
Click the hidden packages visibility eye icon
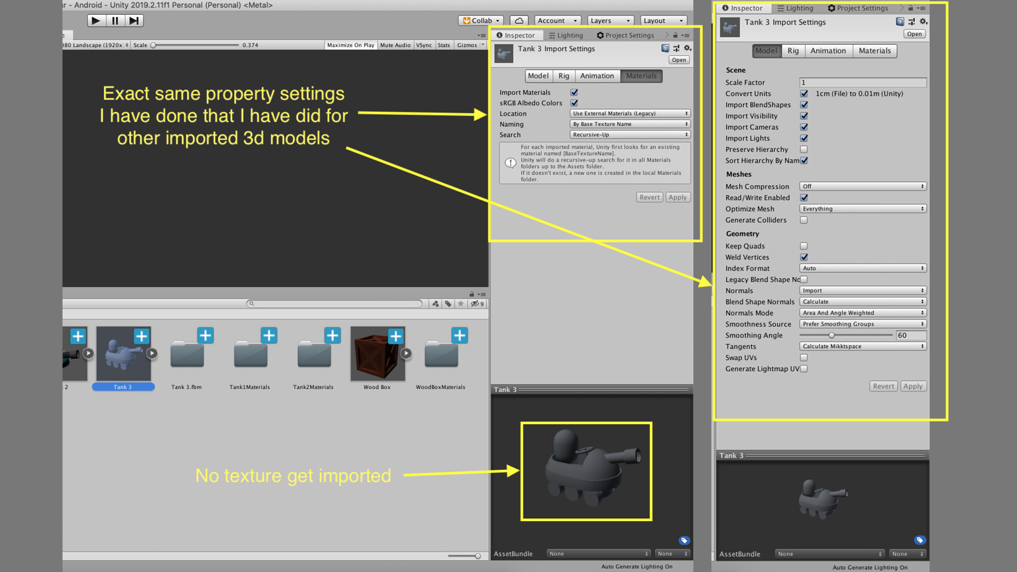(474, 303)
